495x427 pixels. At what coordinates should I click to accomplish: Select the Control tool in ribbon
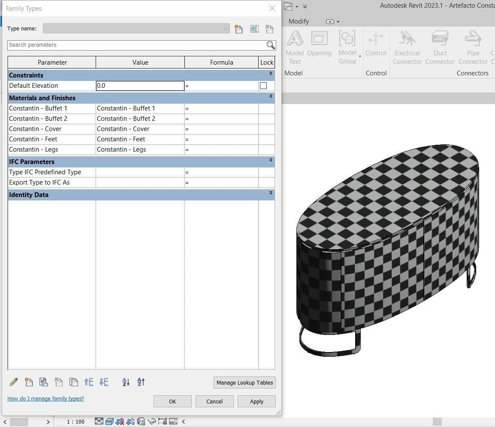point(376,44)
